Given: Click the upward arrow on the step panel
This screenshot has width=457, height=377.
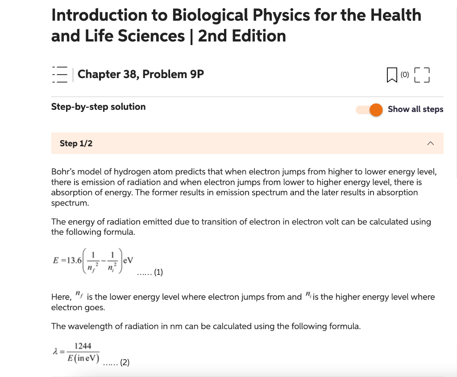Looking at the screenshot, I should (430, 143).
